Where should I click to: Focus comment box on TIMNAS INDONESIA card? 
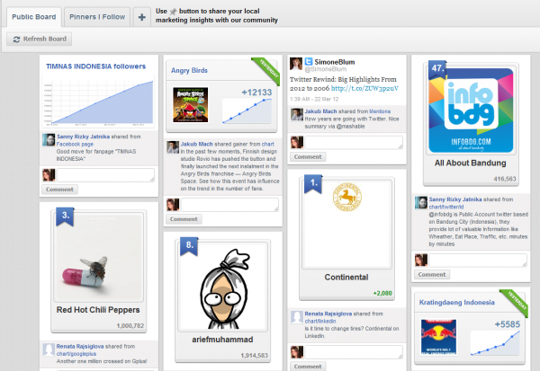click(105, 175)
